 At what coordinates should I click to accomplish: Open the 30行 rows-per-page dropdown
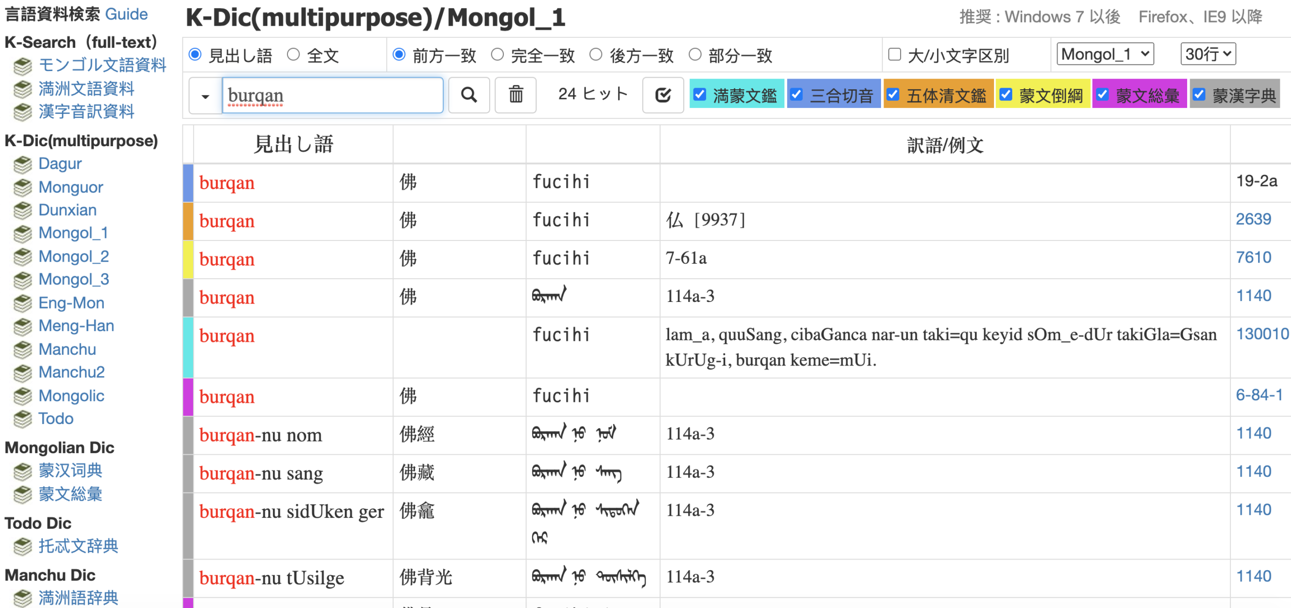1208,54
